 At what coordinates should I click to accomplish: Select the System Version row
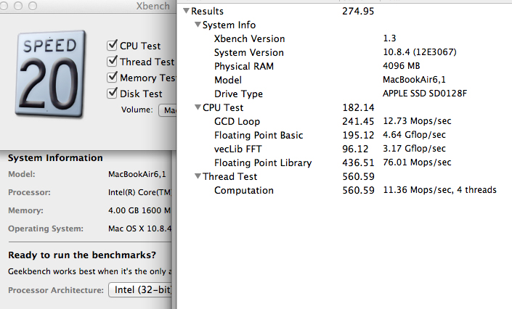click(344, 52)
